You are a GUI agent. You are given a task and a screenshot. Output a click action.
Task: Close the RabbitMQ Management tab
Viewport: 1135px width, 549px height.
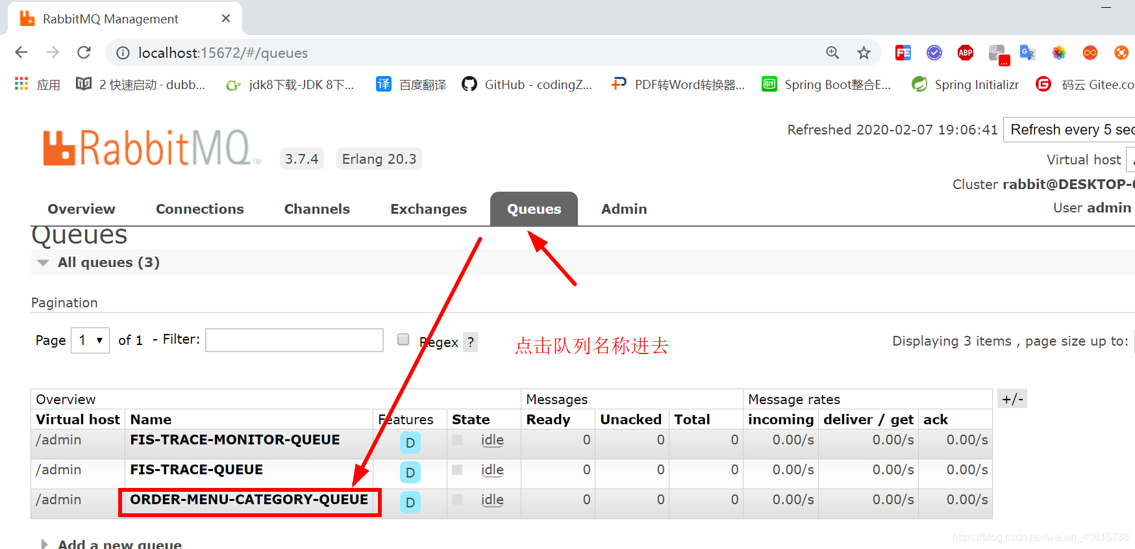tap(226, 18)
